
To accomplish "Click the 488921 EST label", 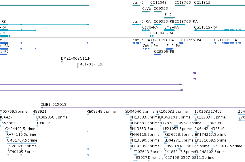I will click(x=40, y=112).
